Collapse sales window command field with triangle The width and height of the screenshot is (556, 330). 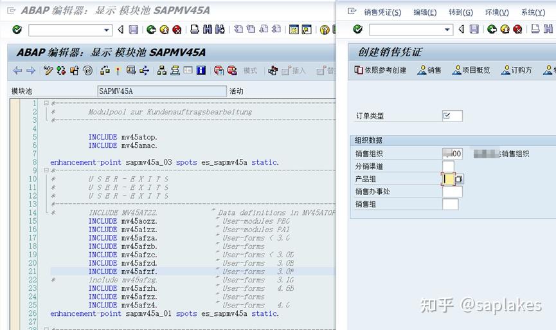pos(462,29)
